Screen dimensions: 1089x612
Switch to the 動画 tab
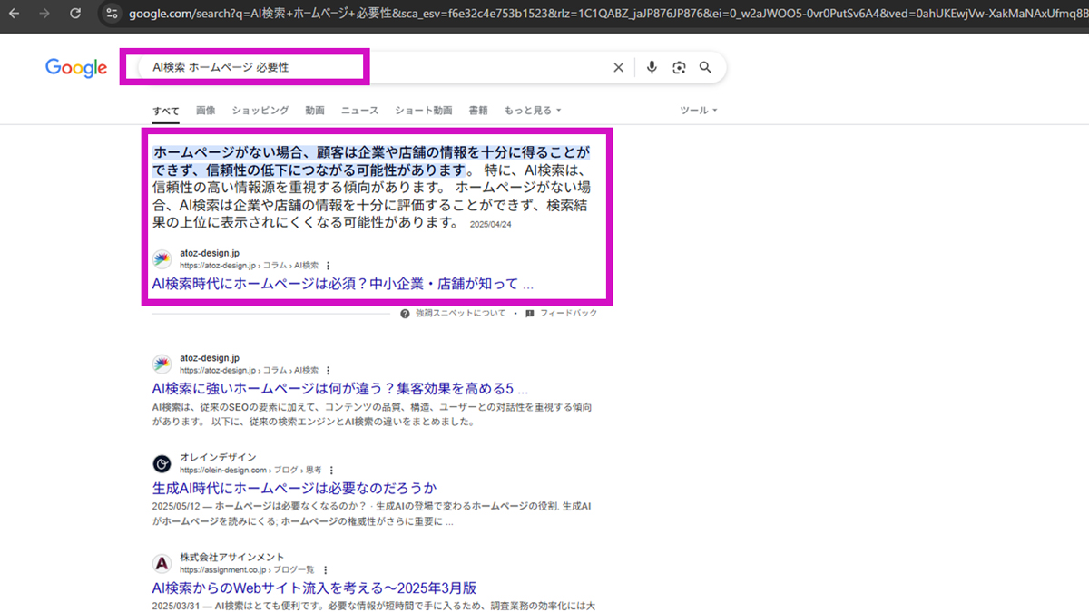pyautogui.click(x=315, y=111)
